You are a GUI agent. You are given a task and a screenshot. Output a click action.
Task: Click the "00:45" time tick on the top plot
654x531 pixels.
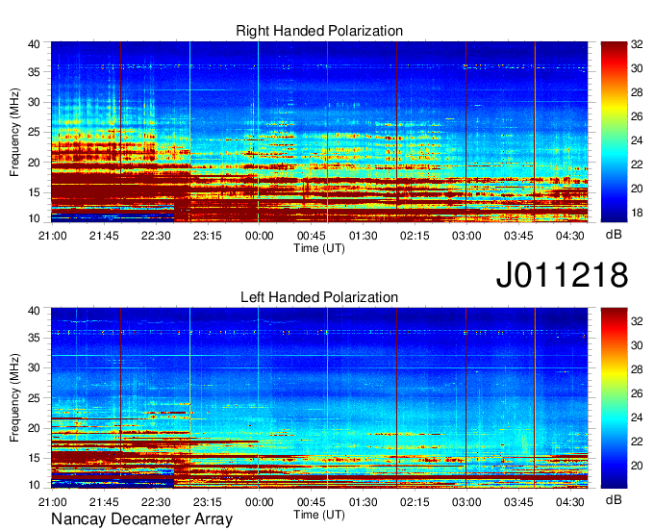[312, 236]
